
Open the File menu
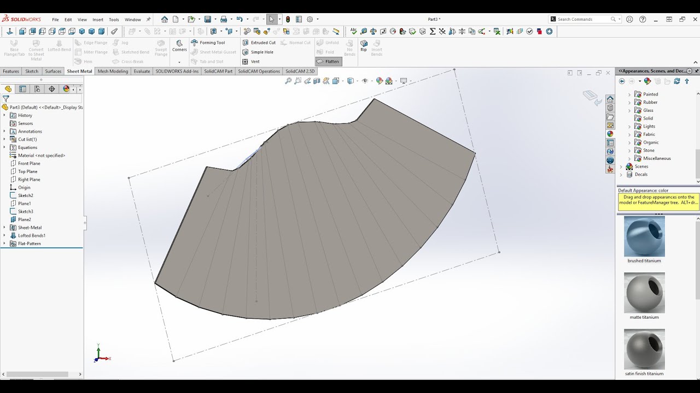(55, 20)
